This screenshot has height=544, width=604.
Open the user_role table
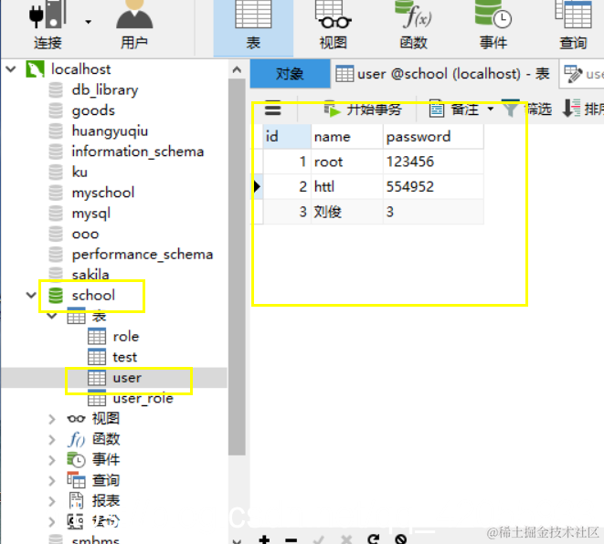pyautogui.click(x=143, y=398)
